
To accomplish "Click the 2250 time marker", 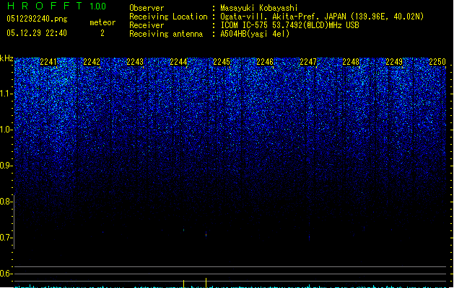I will click(x=437, y=62).
